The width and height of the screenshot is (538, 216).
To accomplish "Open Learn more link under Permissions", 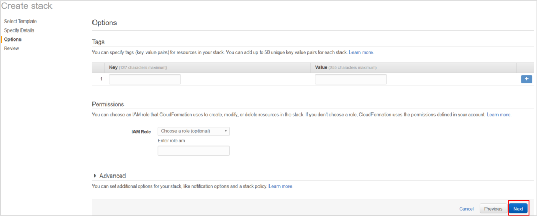I will [x=499, y=115].
